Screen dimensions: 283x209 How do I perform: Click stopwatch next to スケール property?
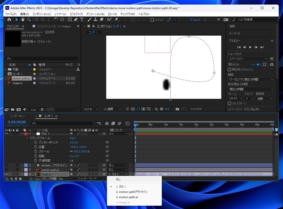(x=36, y=151)
